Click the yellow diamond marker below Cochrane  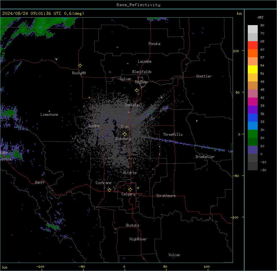point(109,190)
